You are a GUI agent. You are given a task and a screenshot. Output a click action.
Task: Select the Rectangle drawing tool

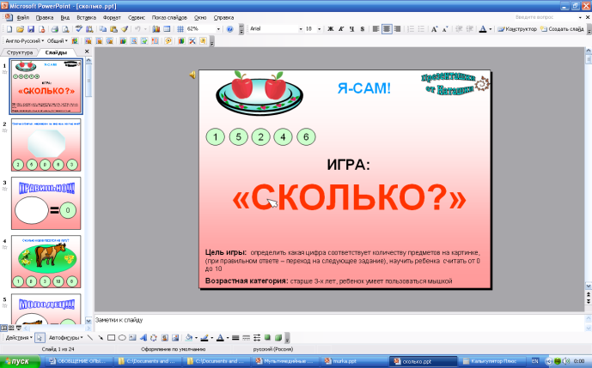pyautogui.click(x=111, y=337)
